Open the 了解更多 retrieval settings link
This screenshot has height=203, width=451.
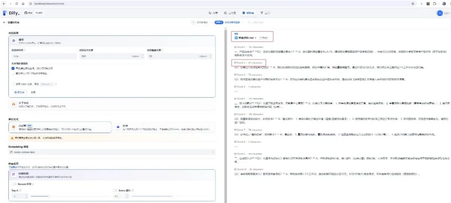point(12,167)
